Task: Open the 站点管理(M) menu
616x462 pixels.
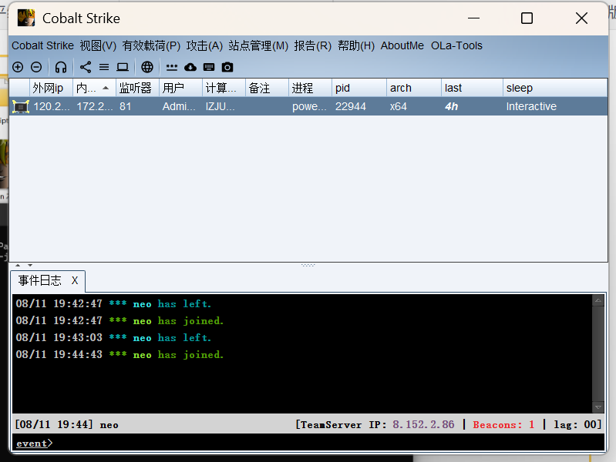Action: pos(258,45)
